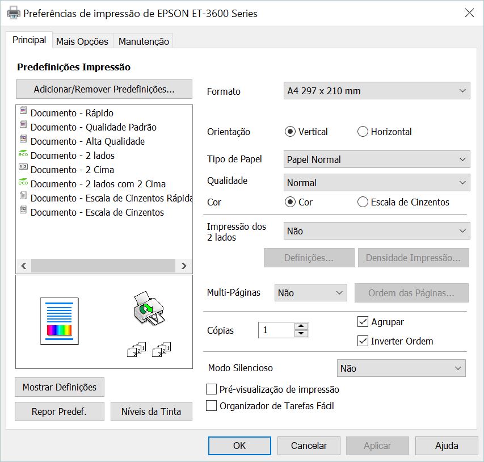Click the icon beside Documento - Rápido preset
This screenshot has width=484, height=462.
23,110
